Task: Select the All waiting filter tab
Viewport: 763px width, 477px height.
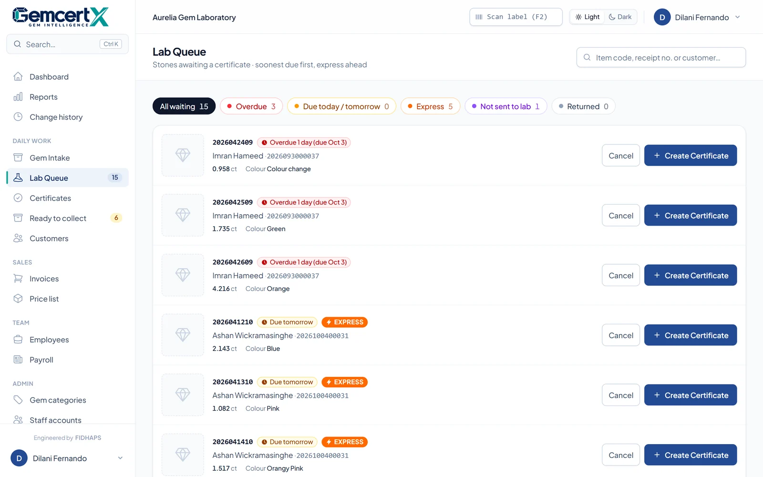Action: pos(184,106)
